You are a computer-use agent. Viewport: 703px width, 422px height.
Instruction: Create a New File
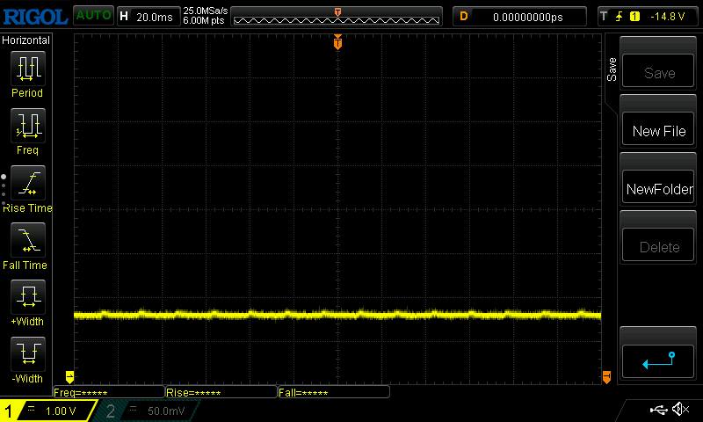[659, 131]
